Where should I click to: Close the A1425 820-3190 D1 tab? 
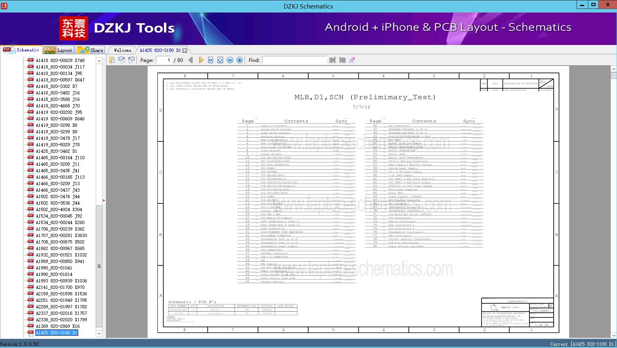pos(185,50)
